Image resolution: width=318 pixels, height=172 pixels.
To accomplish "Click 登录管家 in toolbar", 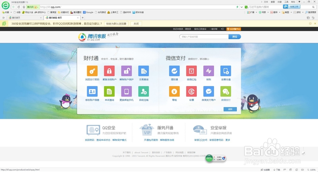I will (311, 12).
